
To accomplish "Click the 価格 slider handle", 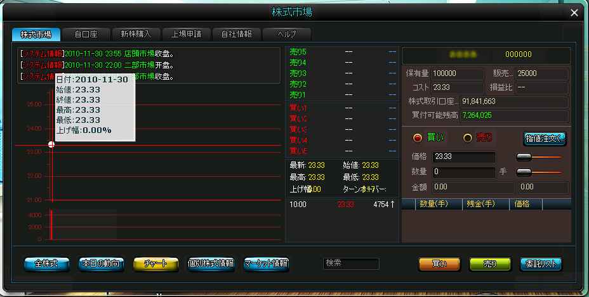I will coord(524,157).
